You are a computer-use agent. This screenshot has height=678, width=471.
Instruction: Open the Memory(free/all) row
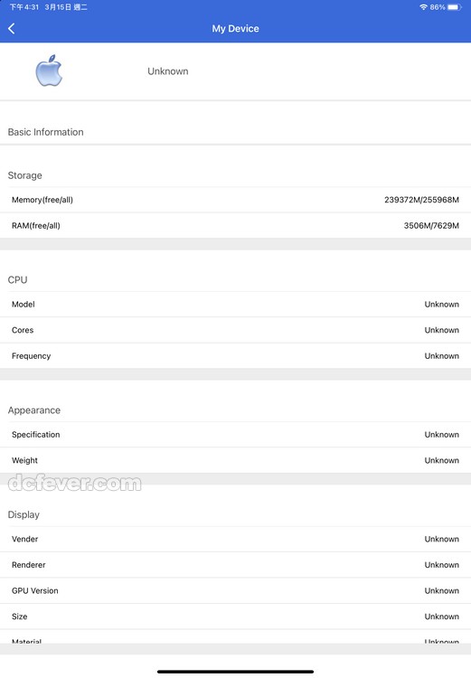[x=235, y=200]
